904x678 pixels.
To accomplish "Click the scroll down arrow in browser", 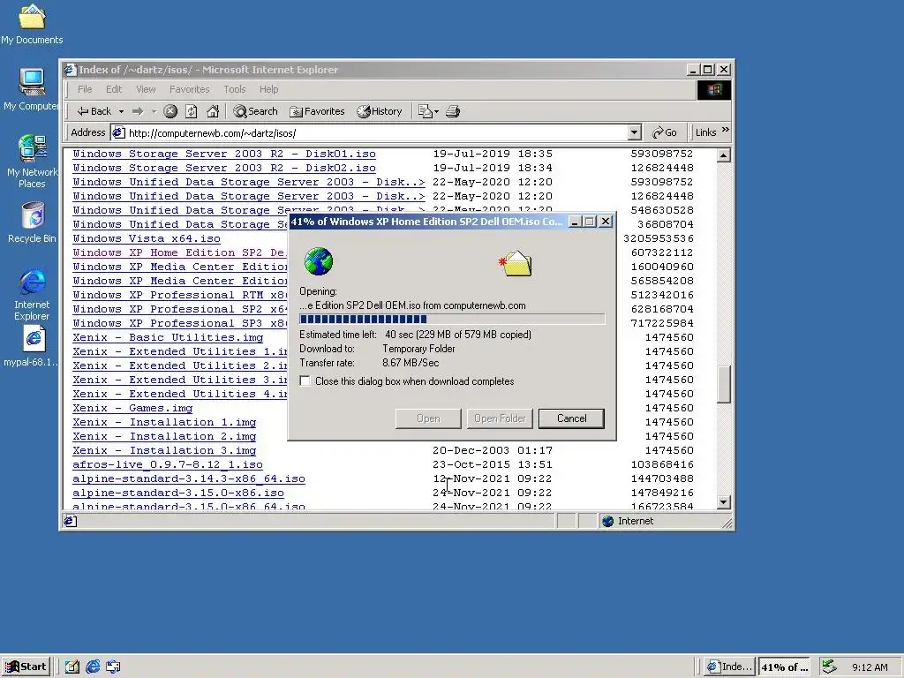I will (x=724, y=502).
